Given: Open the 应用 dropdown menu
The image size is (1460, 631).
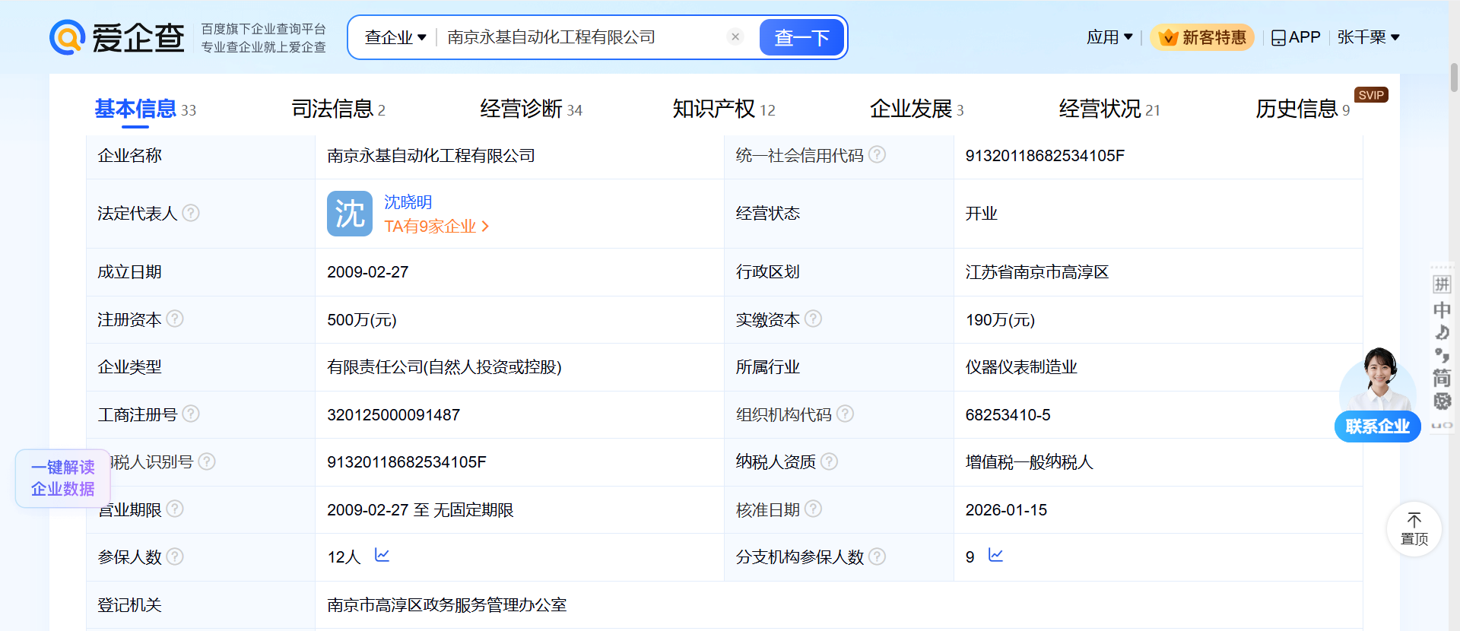Looking at the screenshot, I should (1109, 37).
